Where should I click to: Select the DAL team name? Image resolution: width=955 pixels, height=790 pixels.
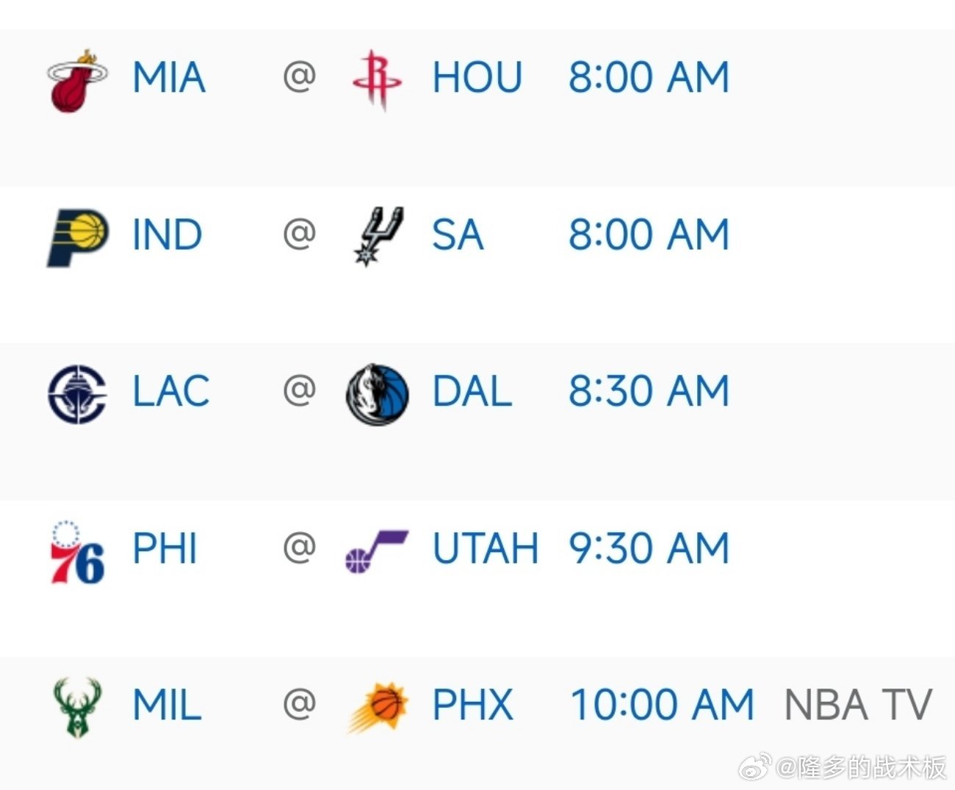[x=472, y=392]
